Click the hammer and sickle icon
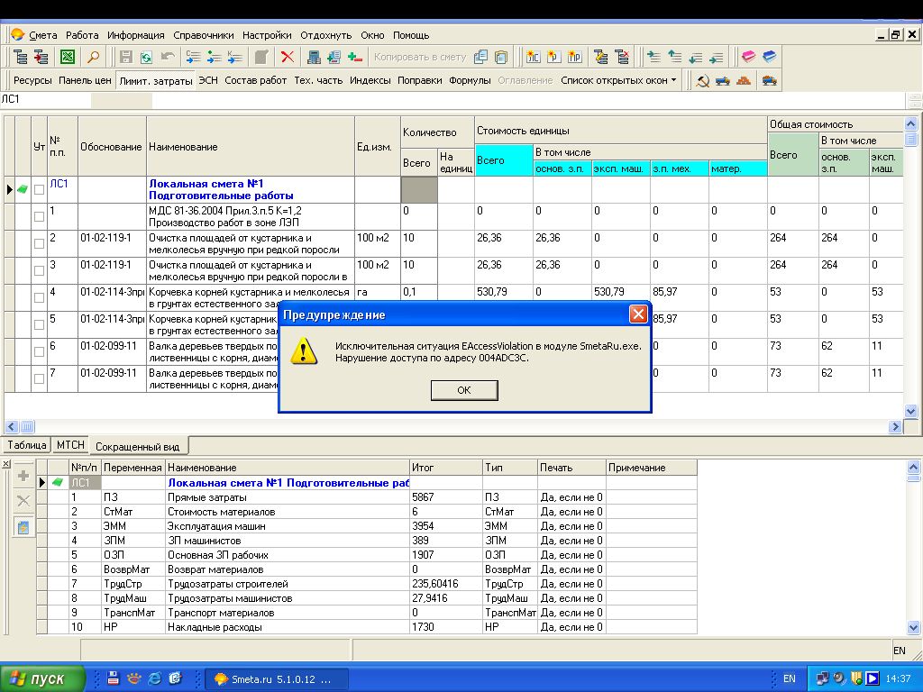This screenshot has height=692, width=923. [x=702, y=80]
